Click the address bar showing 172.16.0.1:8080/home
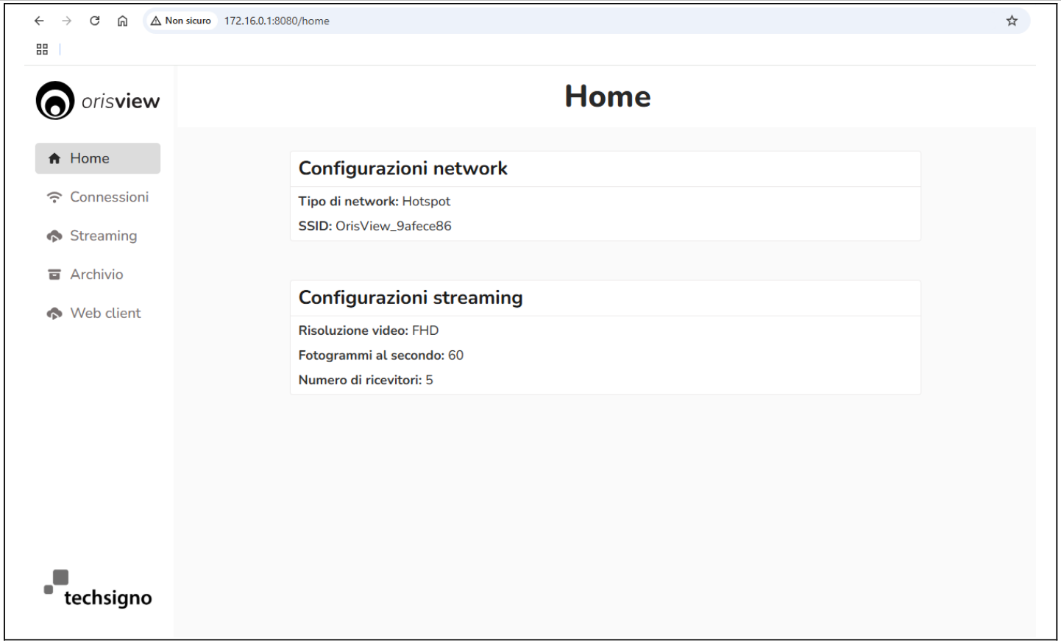This screenshot has width=1061, height=641. click(x=276, y=21)
